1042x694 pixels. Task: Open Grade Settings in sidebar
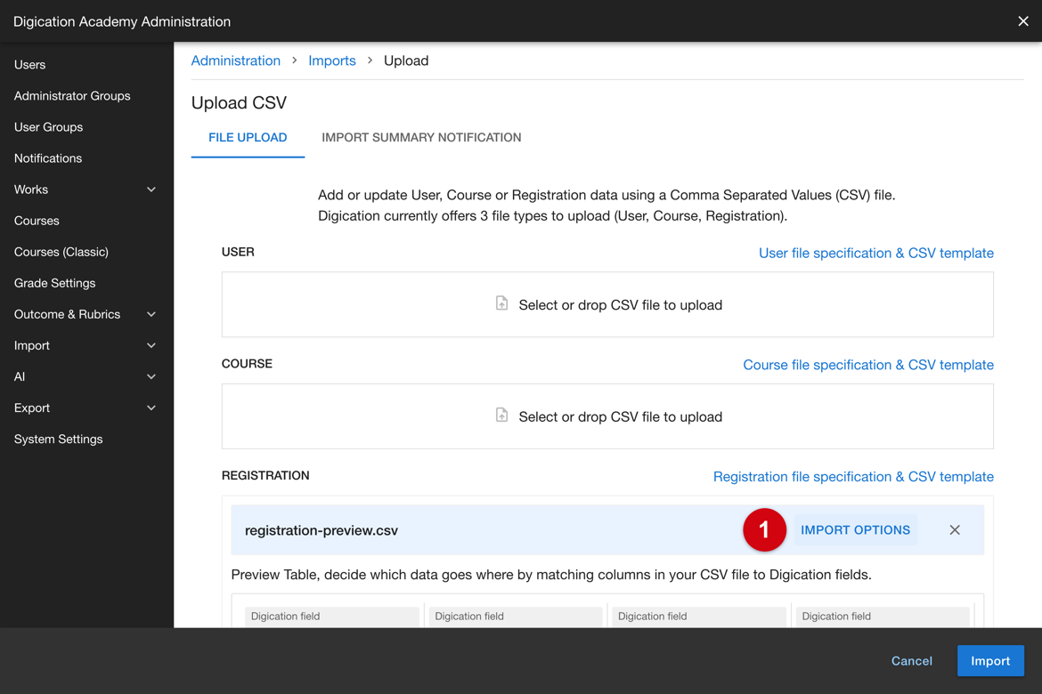click(54, 283)
